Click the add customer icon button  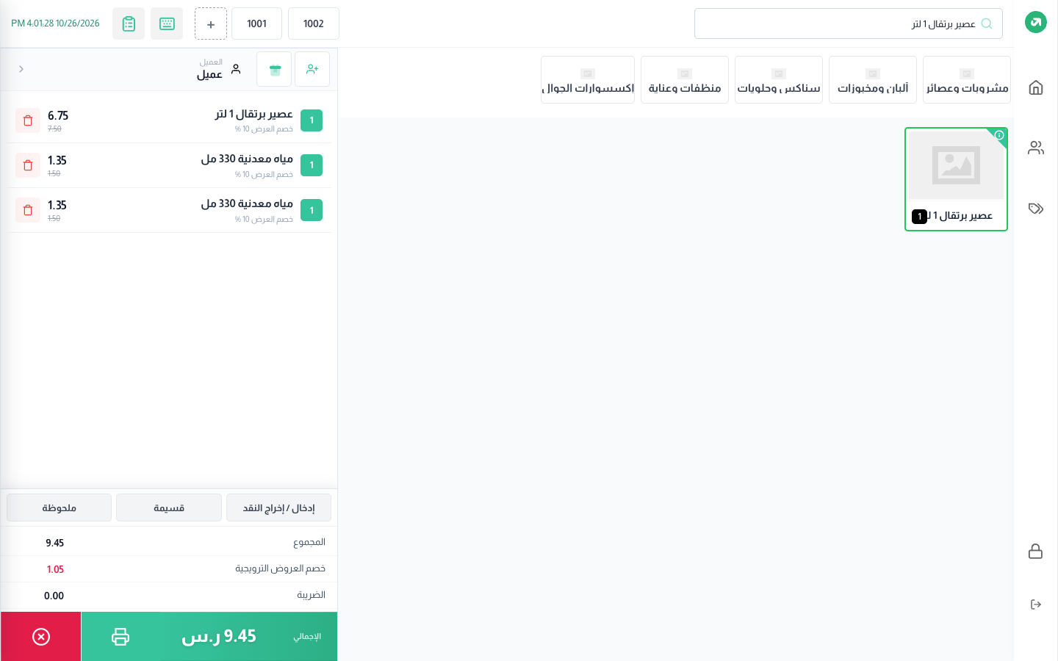click(312, 69)
